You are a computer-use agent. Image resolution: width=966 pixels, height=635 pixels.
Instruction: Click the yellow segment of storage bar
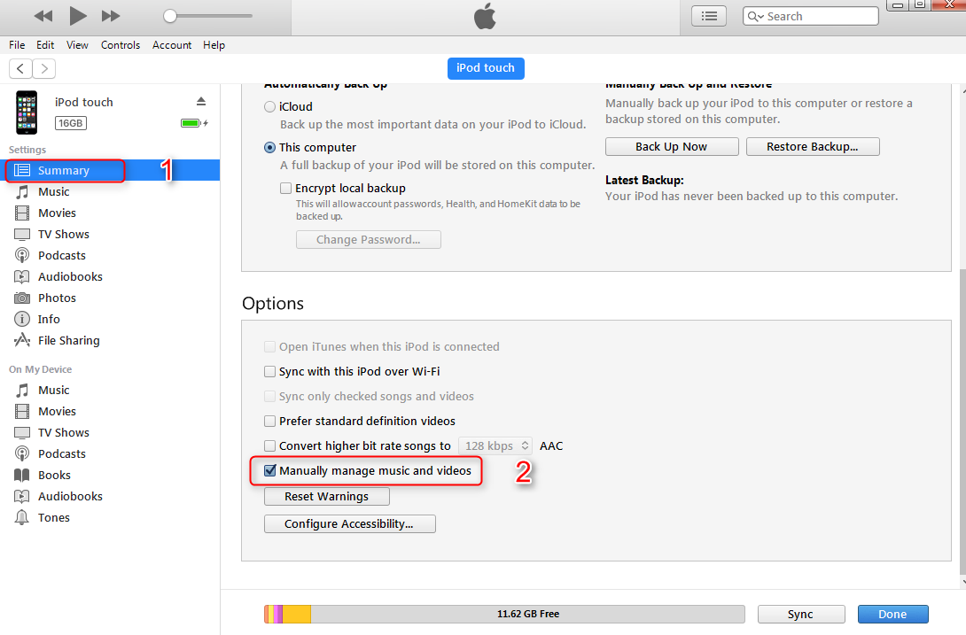(296, 614)
